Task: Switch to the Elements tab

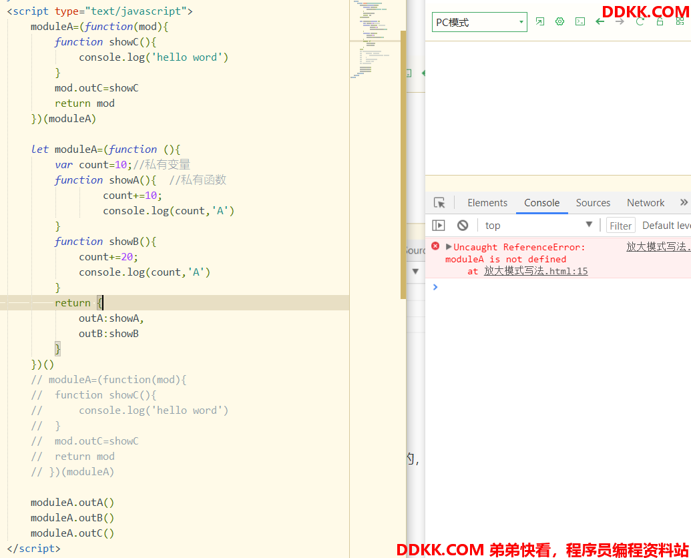Action: (487, 203)
